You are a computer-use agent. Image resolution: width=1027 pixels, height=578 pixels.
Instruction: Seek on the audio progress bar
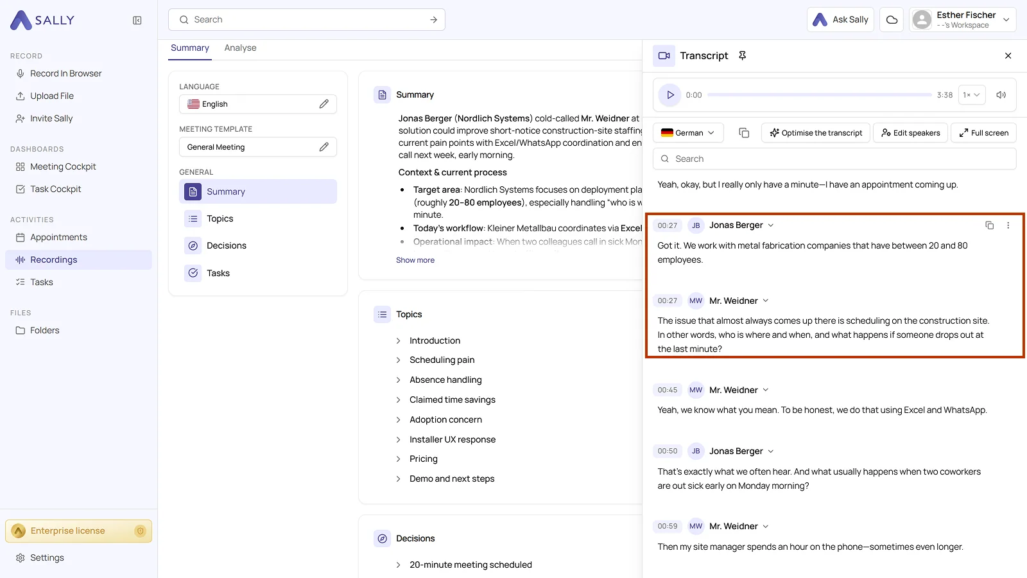coord(819,95)
